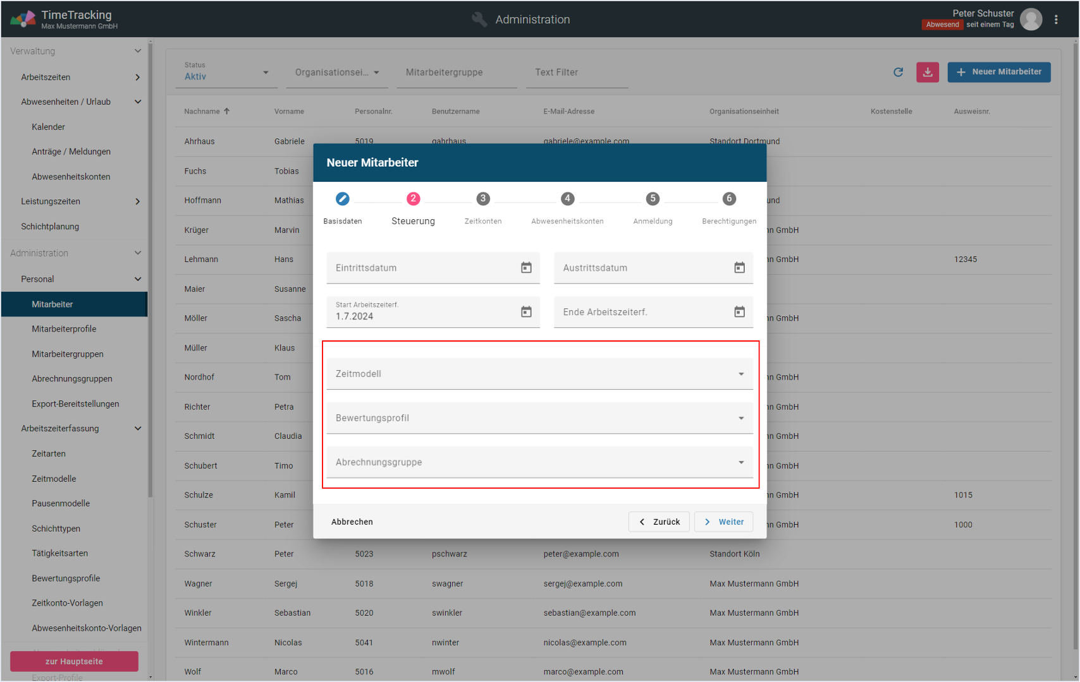Click the user avatar icon
1080x682 pixels.
tap(1031, 20)
